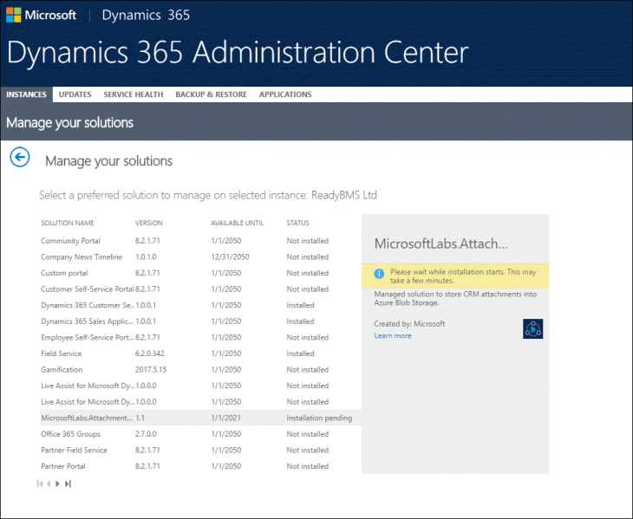633x519 pixels.
Task: Go to next page of solutions
Action: coord(57,483)
